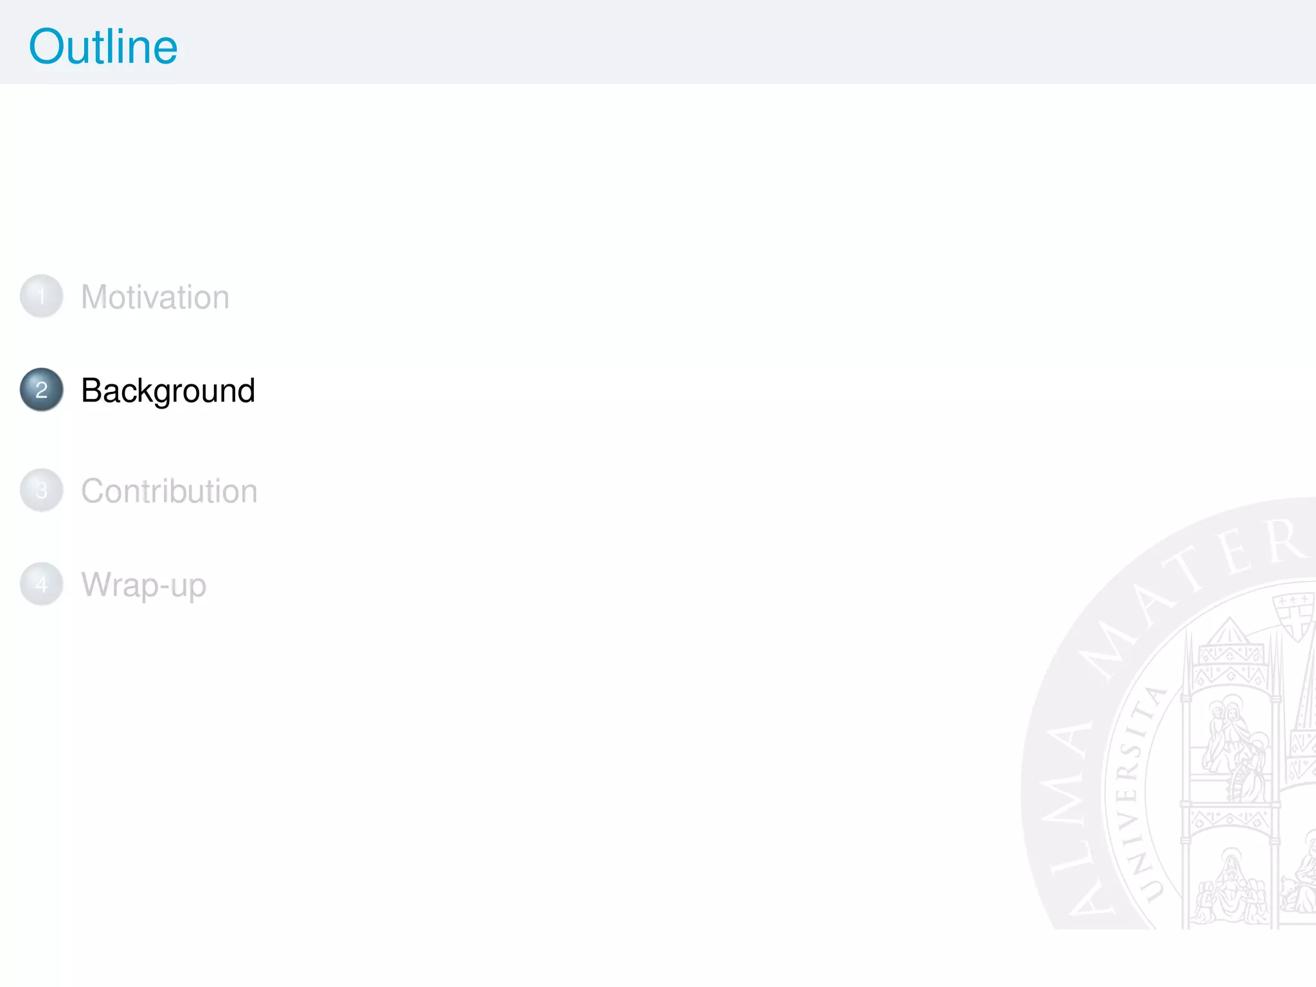Click the number 4 bullet icon
1316x987 pixels.
click(x=42, y=584)
